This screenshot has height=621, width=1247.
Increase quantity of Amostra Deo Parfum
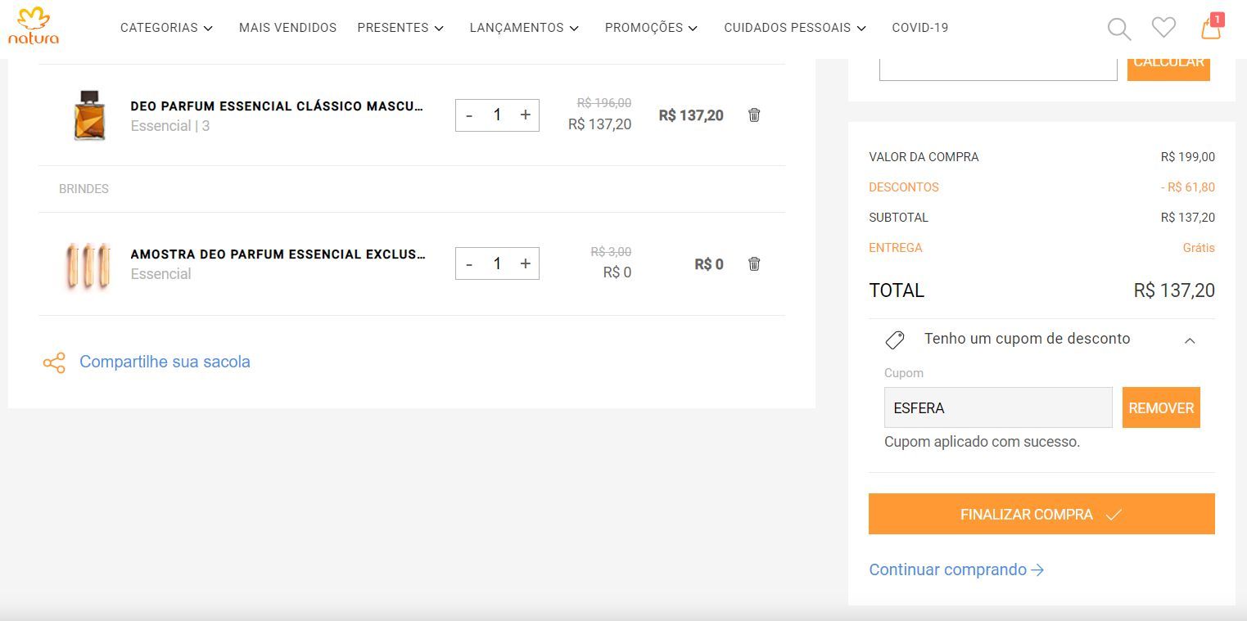click(525, 263)
